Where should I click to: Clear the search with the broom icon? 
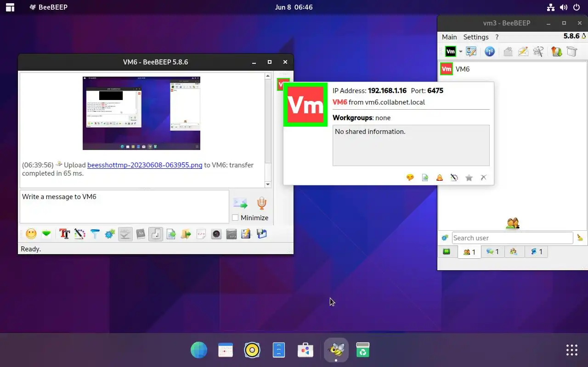[580, 238]
